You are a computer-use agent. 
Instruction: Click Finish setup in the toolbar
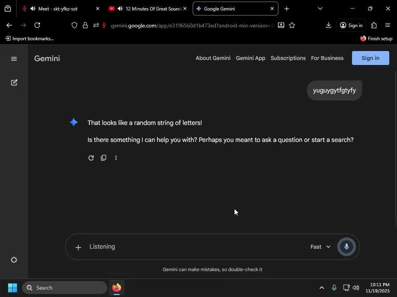click(x=376, y=39)
